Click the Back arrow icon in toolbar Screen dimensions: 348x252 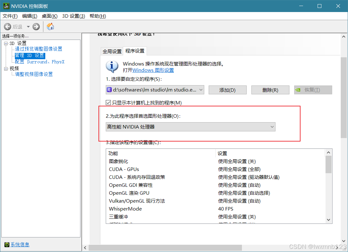[7, 27]
